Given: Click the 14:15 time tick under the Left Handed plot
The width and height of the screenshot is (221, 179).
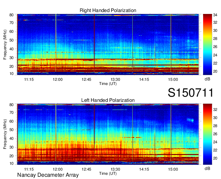Looking at the screenshot, I should pyautogui.click(x=144, y=169).
